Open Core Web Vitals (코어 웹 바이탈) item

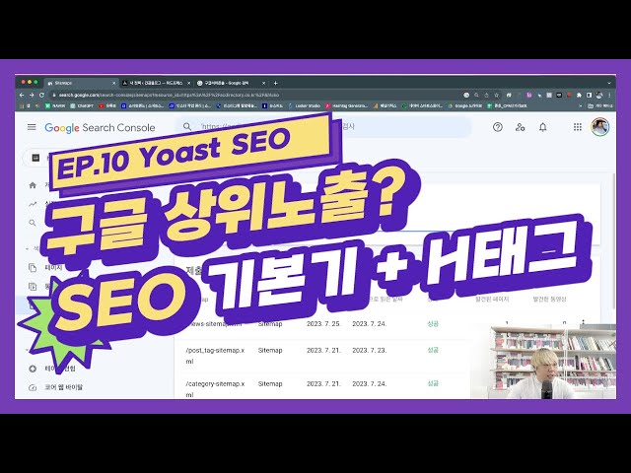point(63,387)
